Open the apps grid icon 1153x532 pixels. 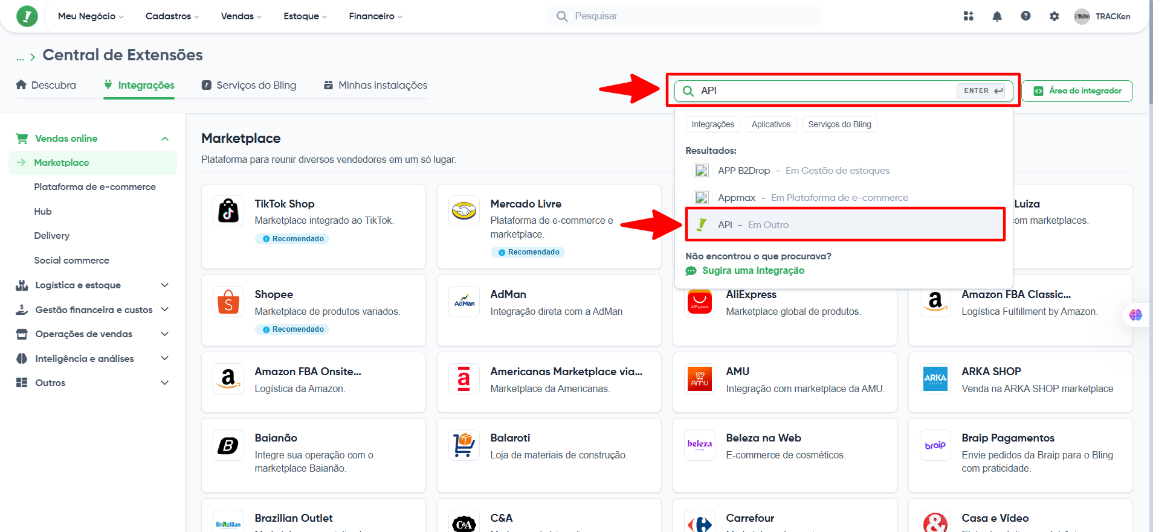coord(968,16)
